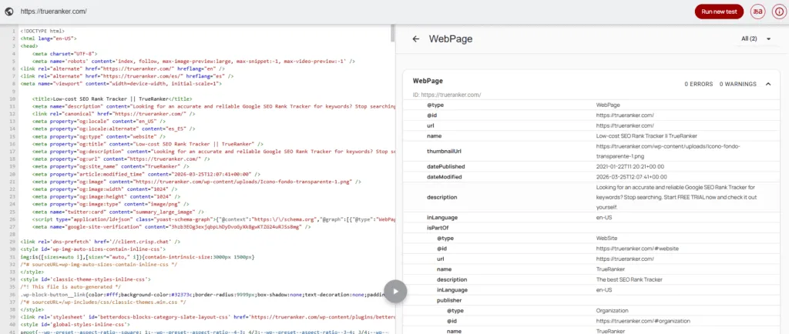This screenshot has height=334, width=789.
Task: Click the datePublished value 2021-01-22T11:20:21+00:00
Action: tap(632, 167)
